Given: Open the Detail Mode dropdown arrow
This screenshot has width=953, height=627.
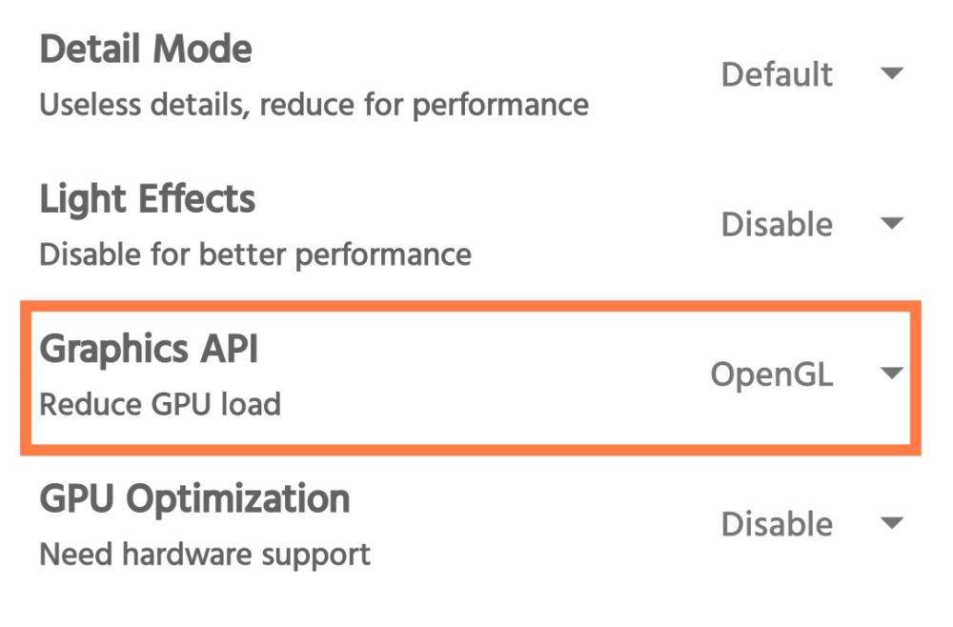Looking at the screenshot, I should [892, 73].
